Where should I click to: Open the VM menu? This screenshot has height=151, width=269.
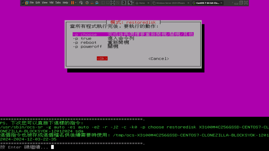[51, 3]
